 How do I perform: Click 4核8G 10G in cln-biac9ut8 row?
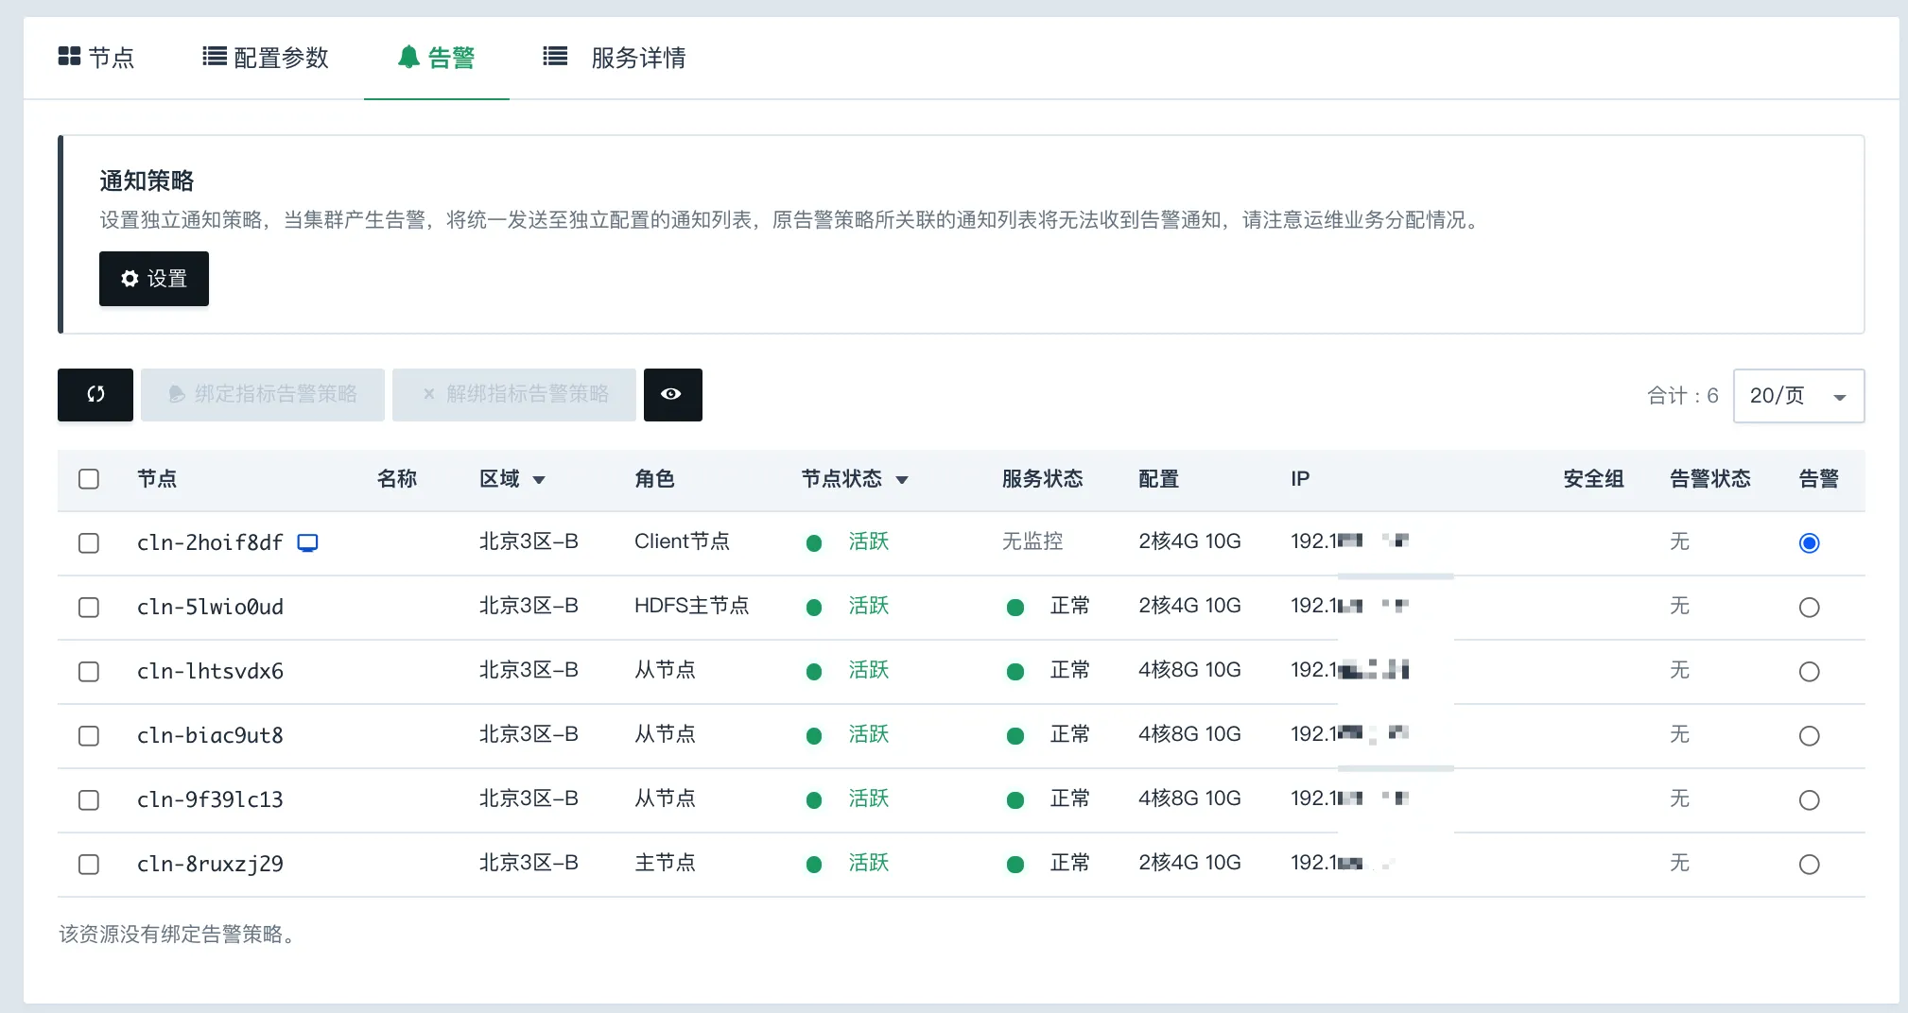(x=1189, y=734)
